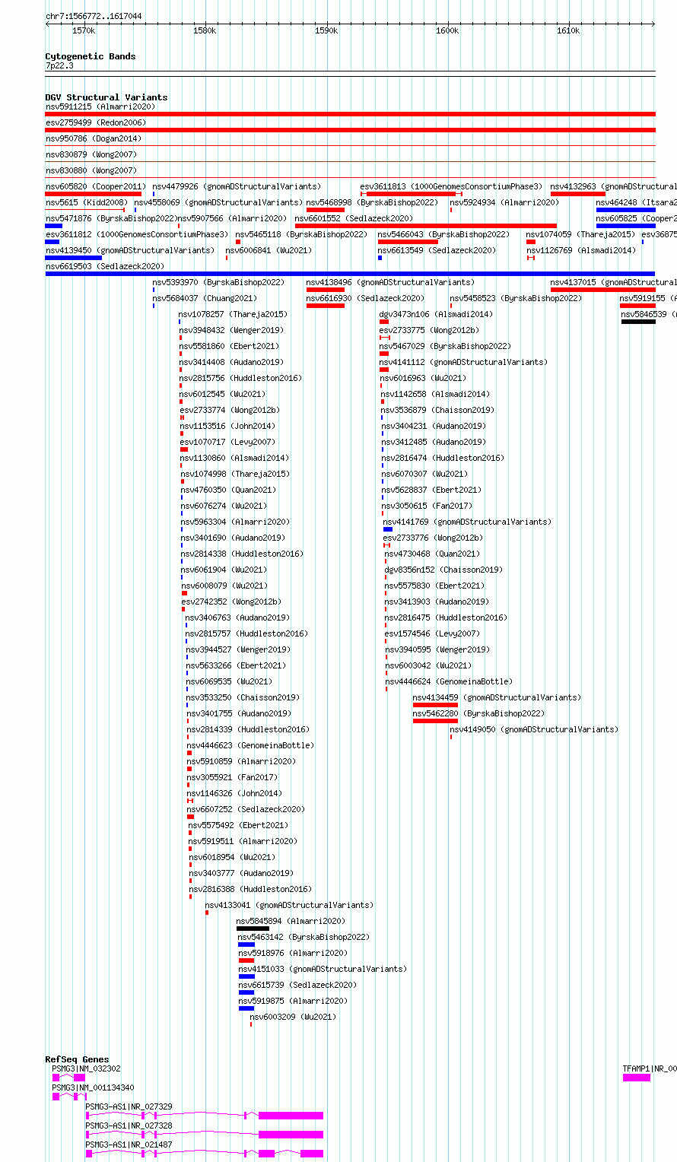Open variant esv2742352 (Wong2012b)
This screenshot has width=677, height=1162.
pos(231,602)
